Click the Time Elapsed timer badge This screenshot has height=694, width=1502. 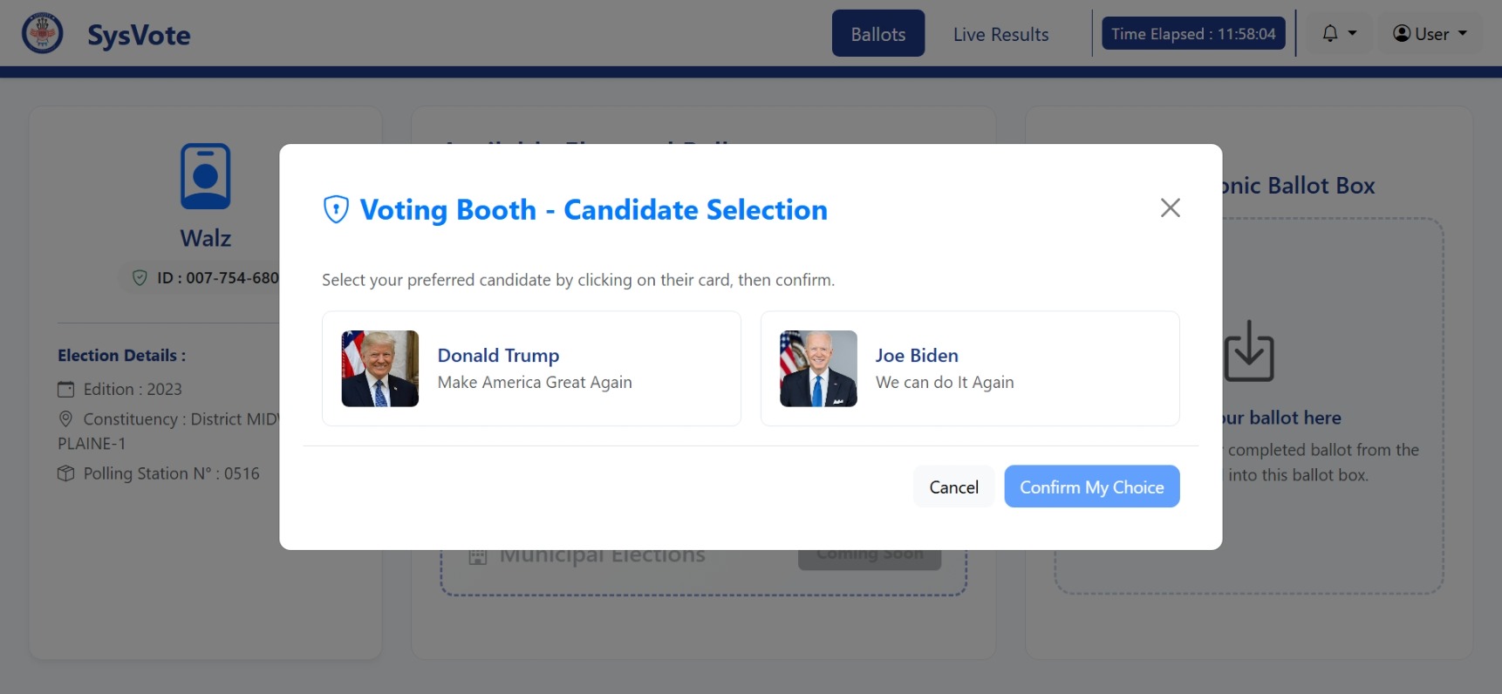[x=1192, y=34]
